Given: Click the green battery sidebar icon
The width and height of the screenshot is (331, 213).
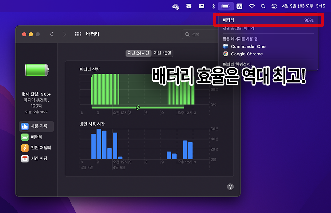Looking at the screenshot, I should pyautogui.click(x=25, y=137).
